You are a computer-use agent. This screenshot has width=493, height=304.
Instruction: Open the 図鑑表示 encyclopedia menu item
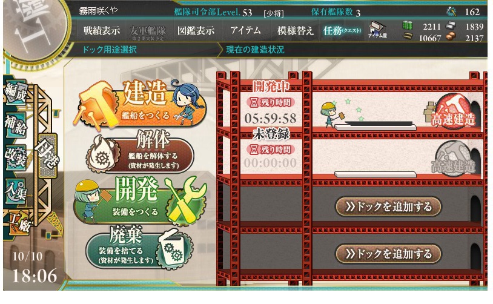[x=196, y=31]
